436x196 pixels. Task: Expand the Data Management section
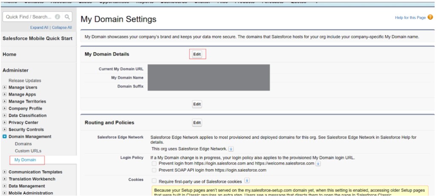tap(5, 186)
